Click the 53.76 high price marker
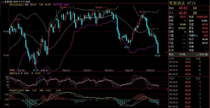The height and width of the screenshot is (108, 210). 142,12
